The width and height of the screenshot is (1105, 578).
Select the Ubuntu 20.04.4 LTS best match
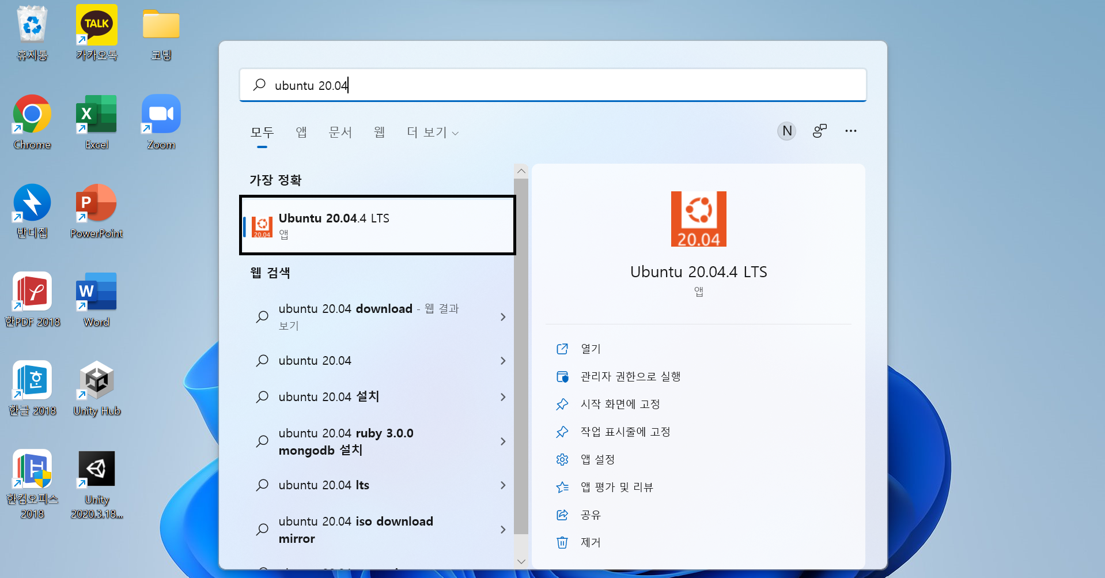pyautogui.click(x=377, y=225)
